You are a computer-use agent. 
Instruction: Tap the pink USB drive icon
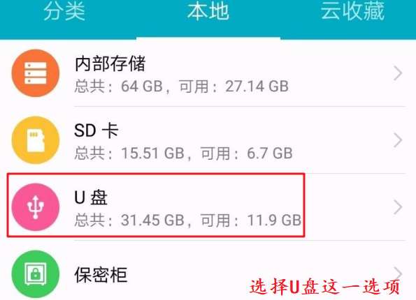pyautogui.click(x=35, y=207)
